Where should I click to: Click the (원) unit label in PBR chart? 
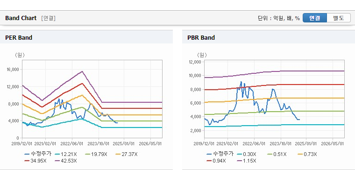click(x=202, y=55)
